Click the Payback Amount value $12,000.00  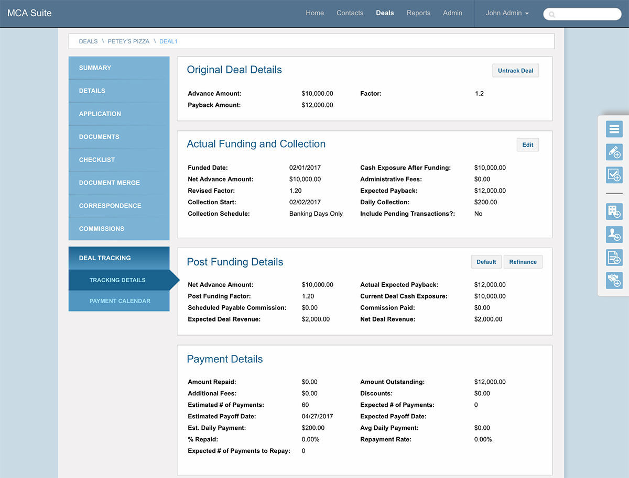318,105
